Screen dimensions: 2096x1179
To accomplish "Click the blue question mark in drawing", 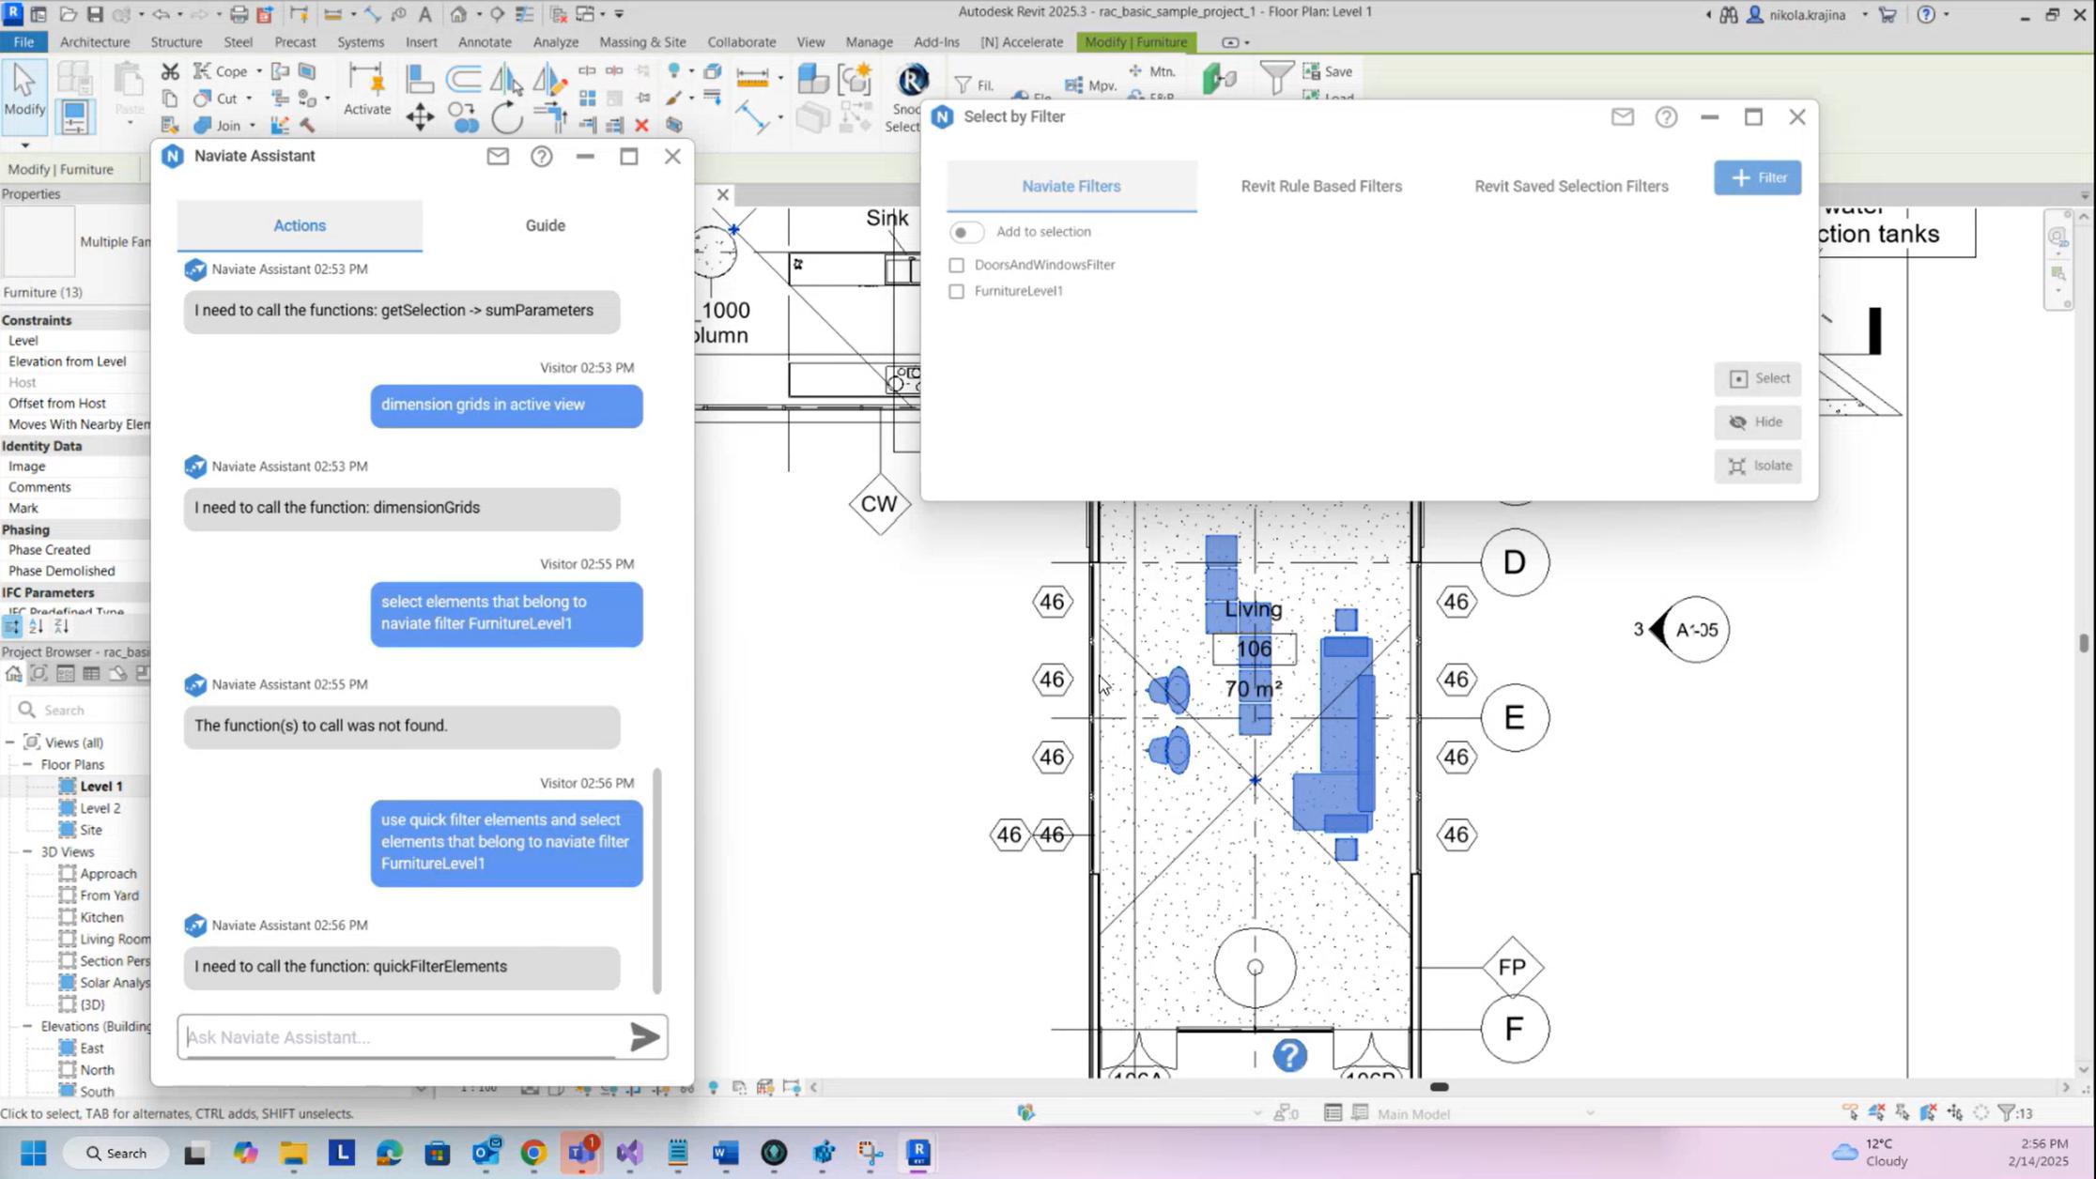I will (1289, 1055).
